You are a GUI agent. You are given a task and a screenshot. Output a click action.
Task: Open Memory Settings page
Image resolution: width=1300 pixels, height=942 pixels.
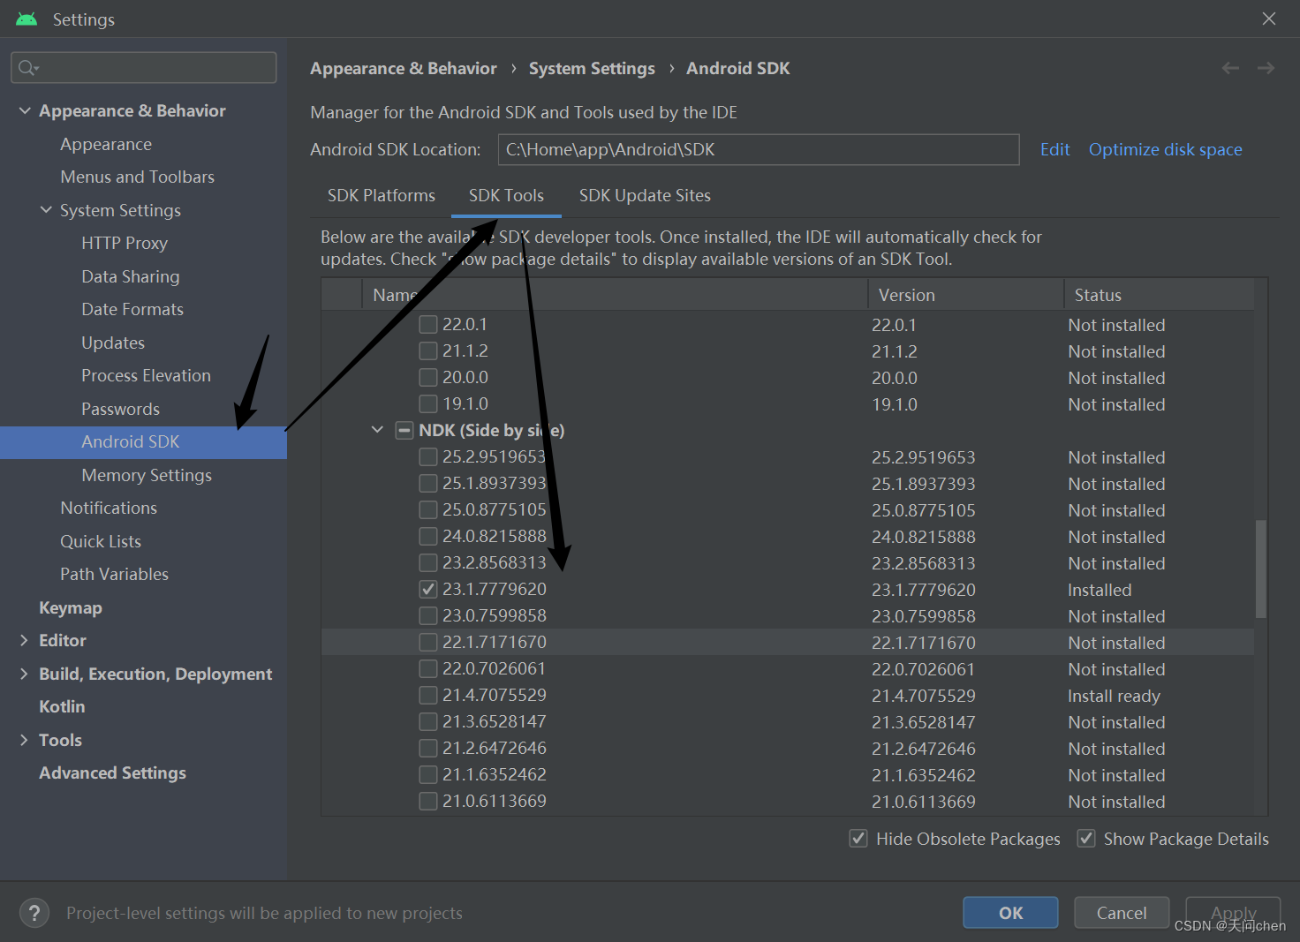point(147,475)
